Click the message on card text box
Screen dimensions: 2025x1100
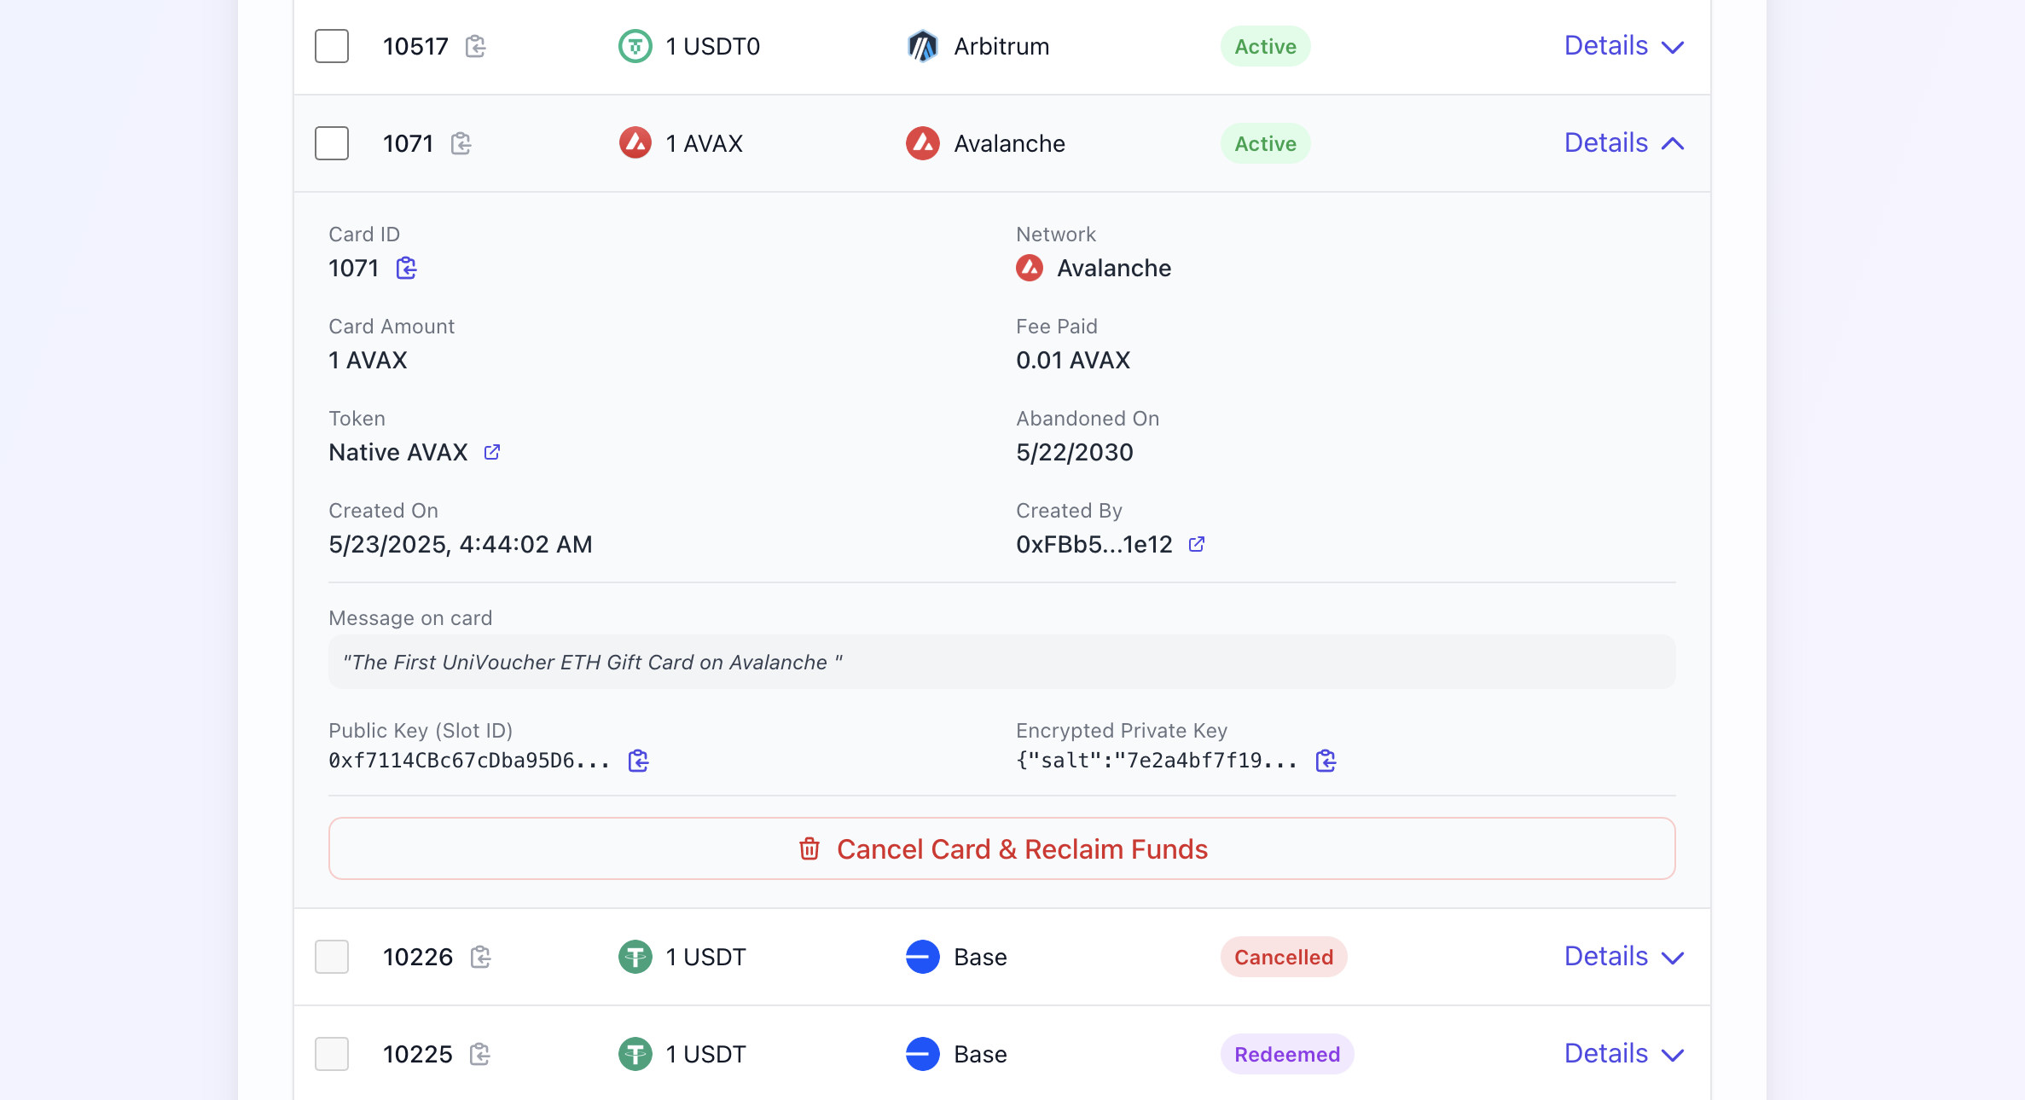pyautogui.click(x=1002, y=662)
